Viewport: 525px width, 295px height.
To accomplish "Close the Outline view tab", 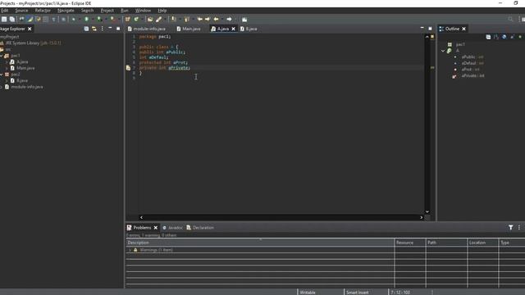I will pyautogui.click(x=463, y=29).
